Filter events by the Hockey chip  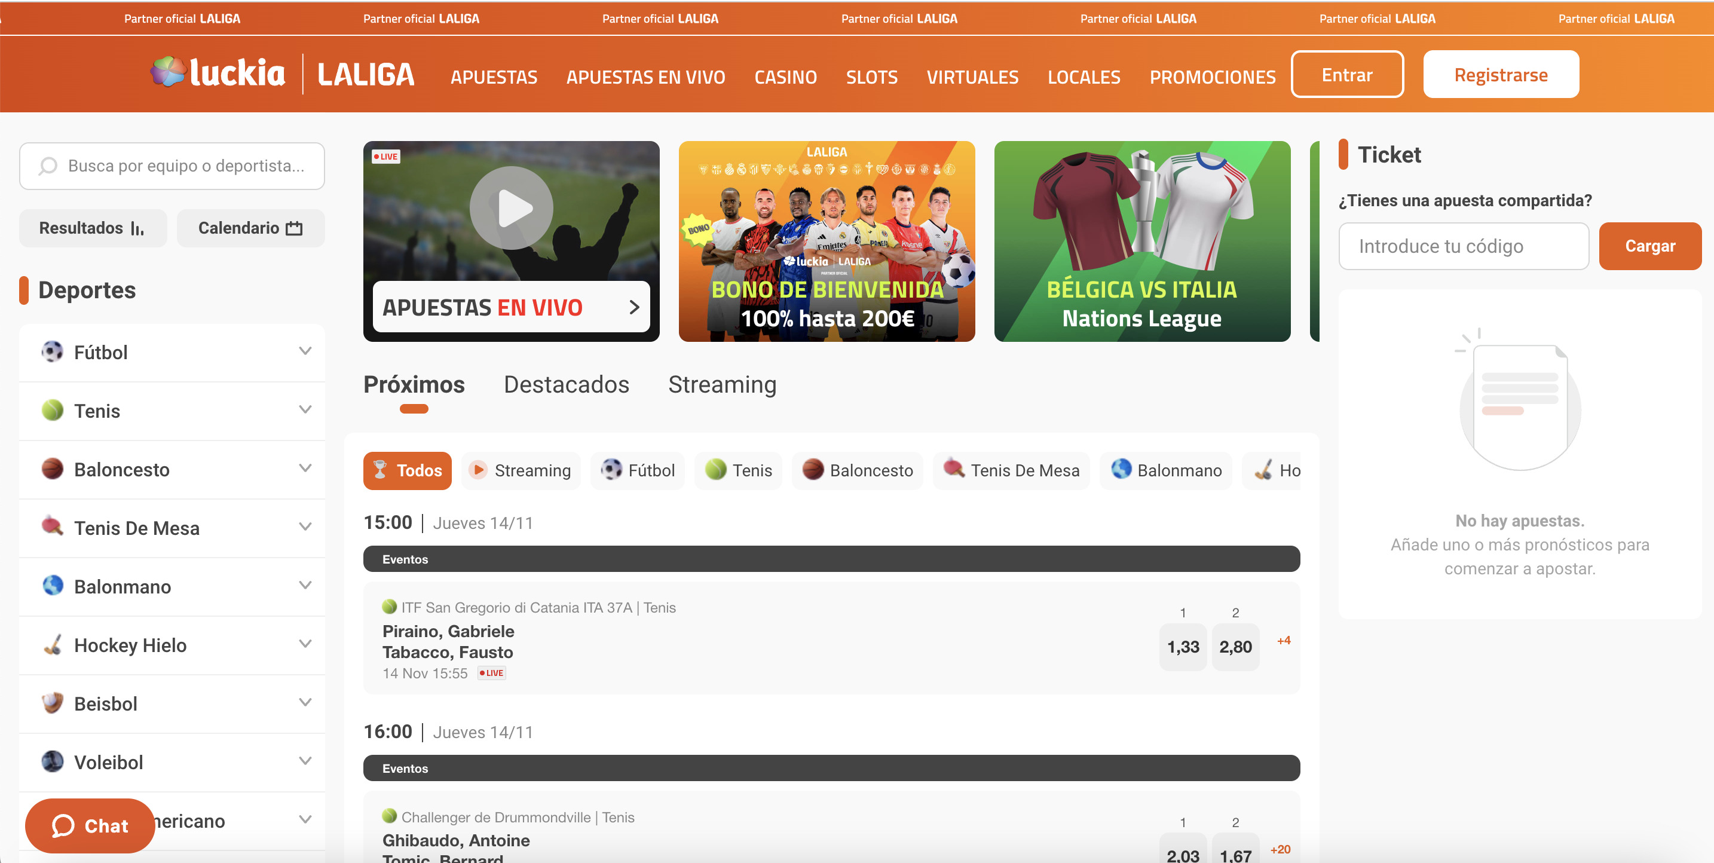(1272, 470)
